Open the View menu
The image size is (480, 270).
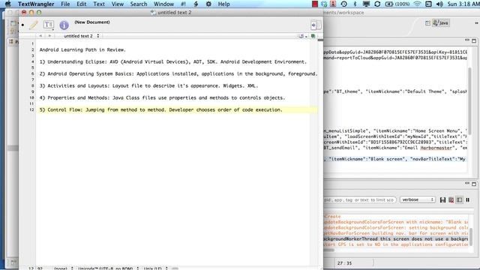pyautogui.click(x=118, y=4)
